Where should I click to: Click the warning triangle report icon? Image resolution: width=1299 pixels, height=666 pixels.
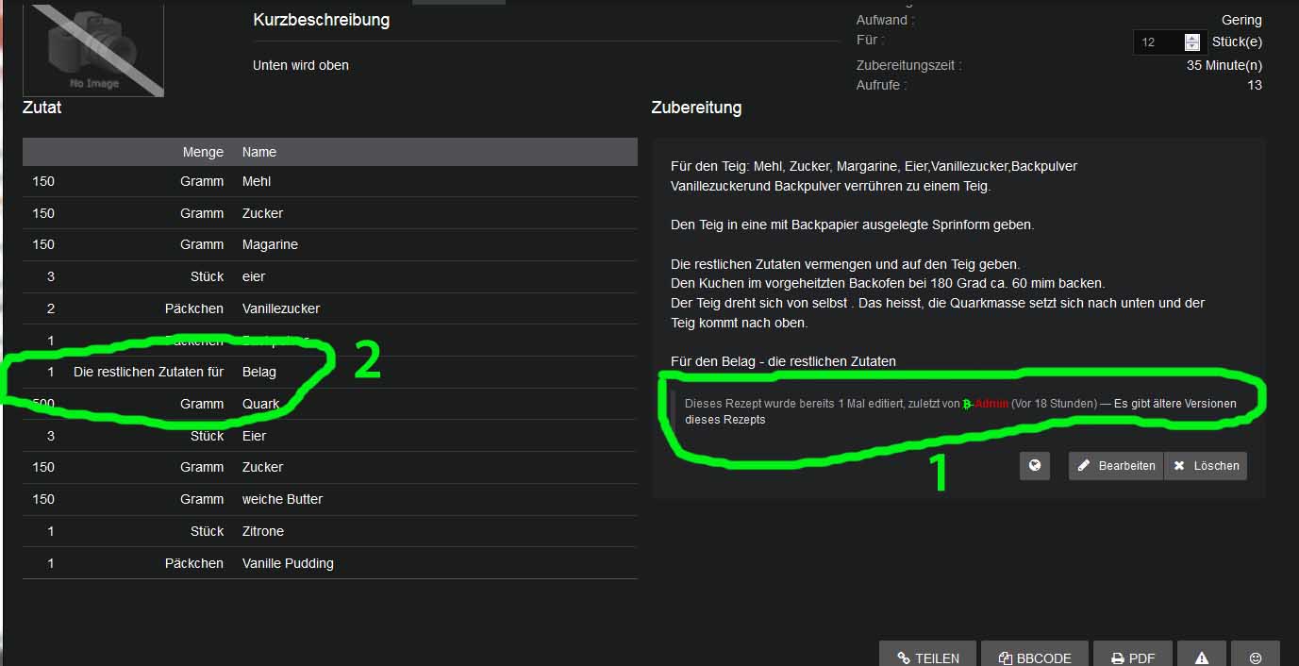coord(1202,658)
